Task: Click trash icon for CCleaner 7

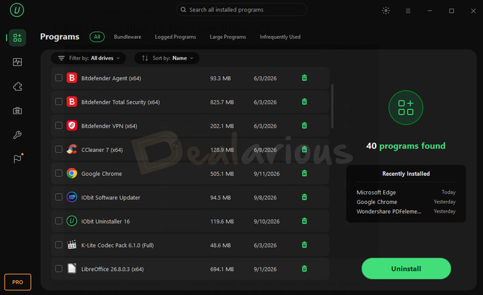Action: (305, 149)
